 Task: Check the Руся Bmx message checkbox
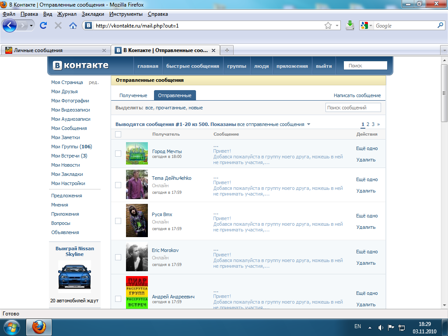click(x=118, y=221)
